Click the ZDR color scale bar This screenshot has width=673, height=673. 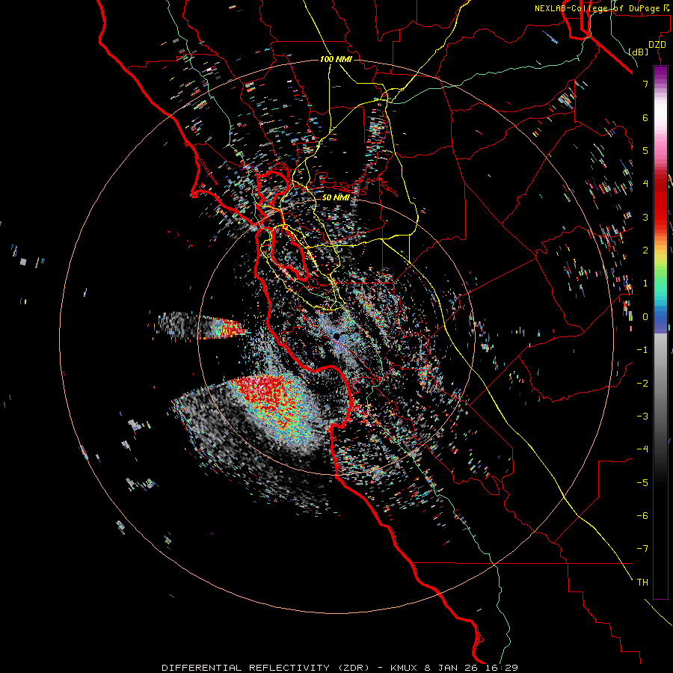[x=660, y=332]
